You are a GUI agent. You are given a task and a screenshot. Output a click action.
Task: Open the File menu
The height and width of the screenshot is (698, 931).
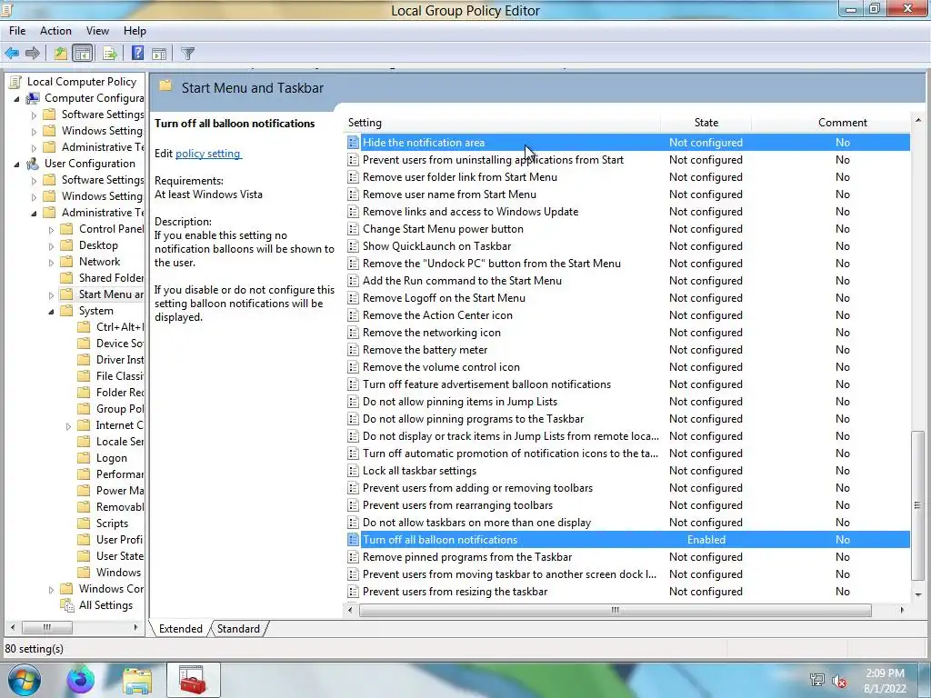17,31
